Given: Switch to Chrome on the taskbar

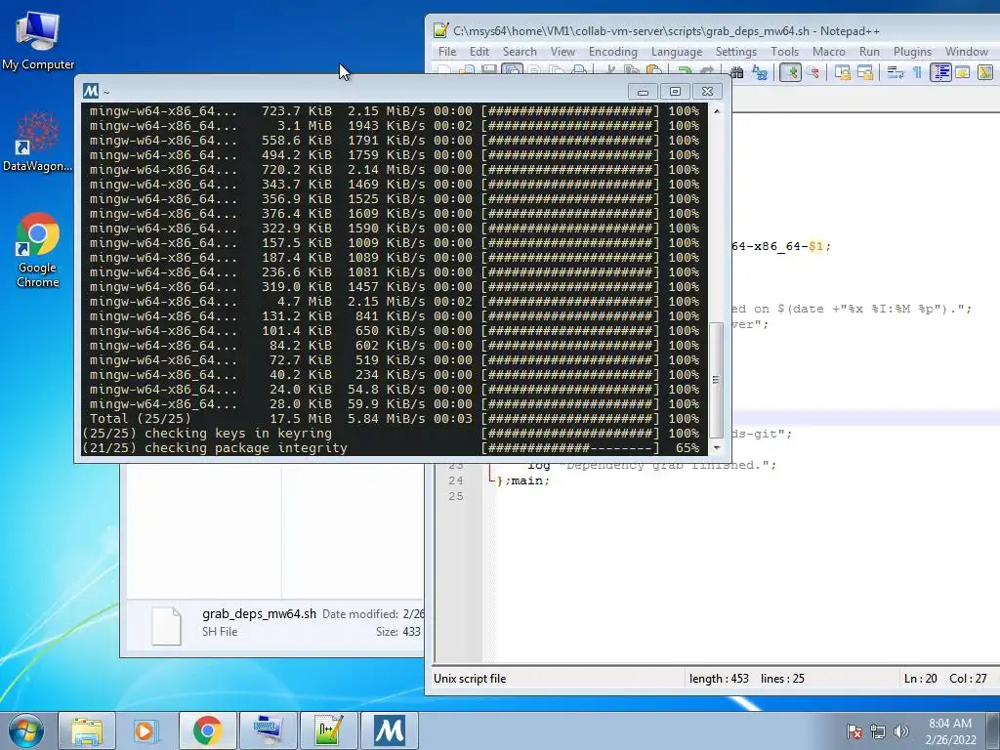Looking at the screenshot, I should [207, 730].
